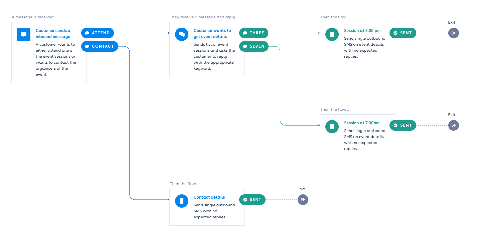Image resolution: width=478 pixels, height=236 pixels.
Task: Click the Exit icon after Contact details
Action: (x=303, y=200)
